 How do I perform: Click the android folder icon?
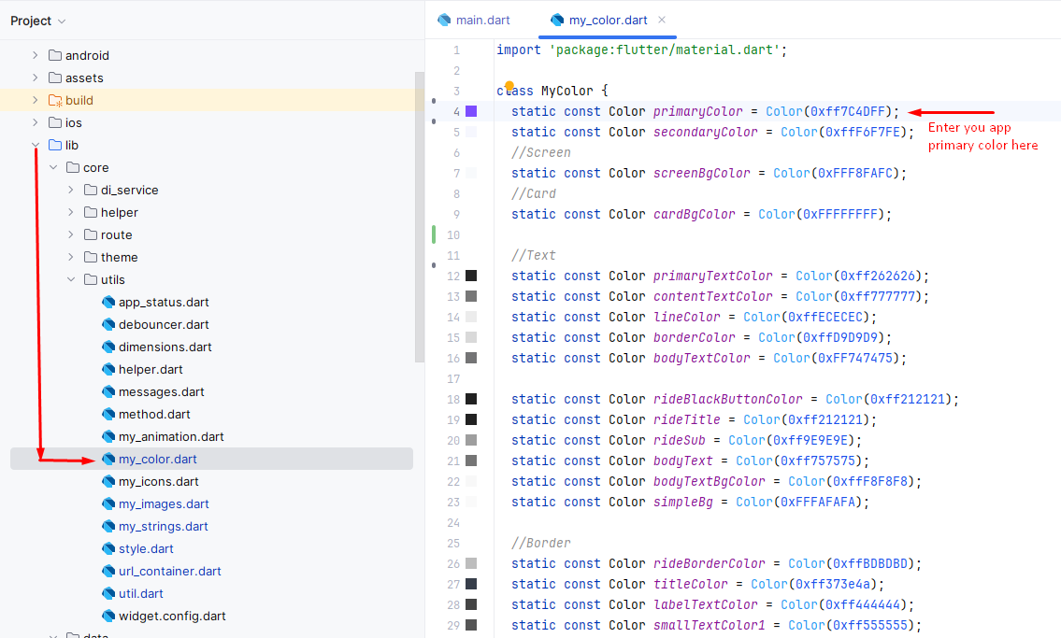coord(54,55)
